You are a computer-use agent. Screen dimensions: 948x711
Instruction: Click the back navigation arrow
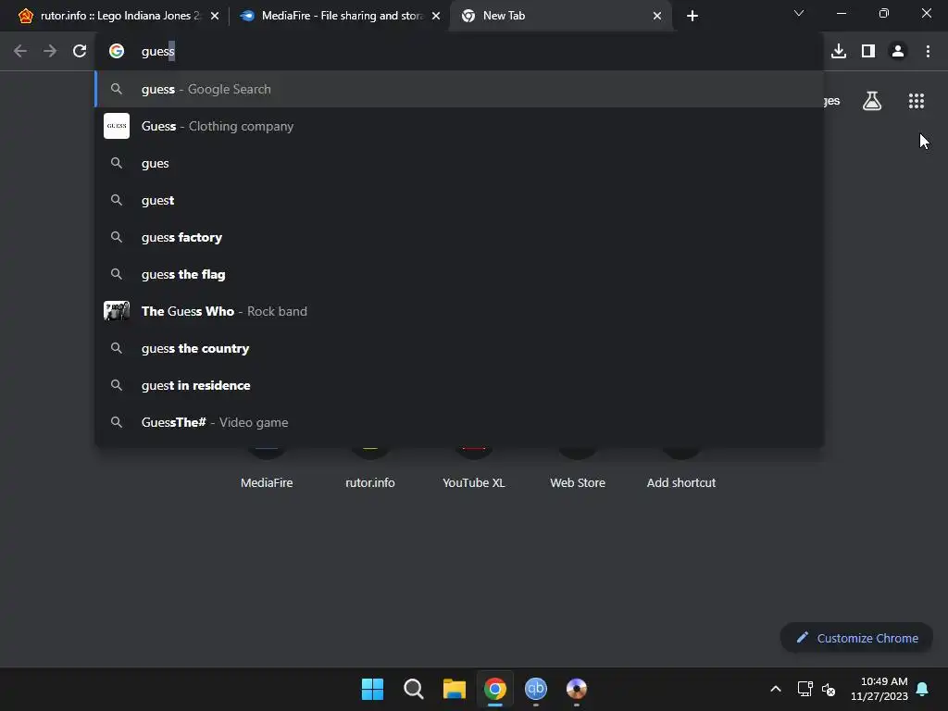pyautogui.click(x=20, y=52)
